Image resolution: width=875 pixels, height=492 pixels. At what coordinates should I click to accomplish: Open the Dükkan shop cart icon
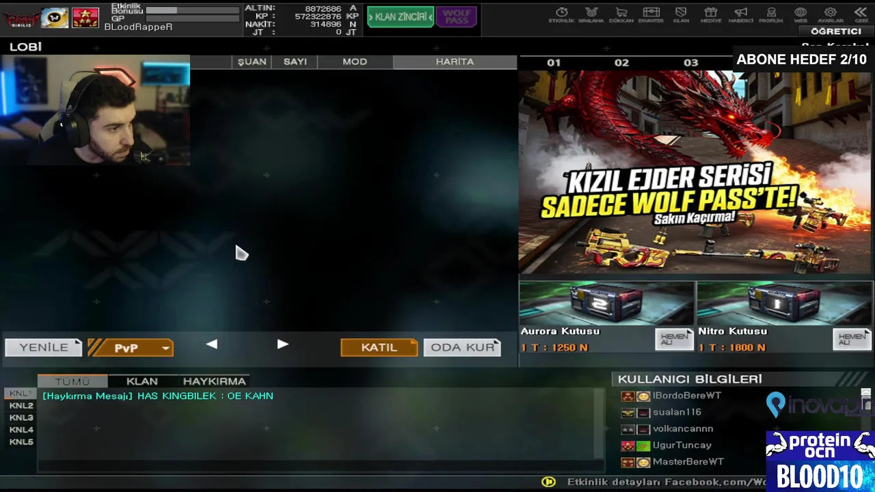621,14
